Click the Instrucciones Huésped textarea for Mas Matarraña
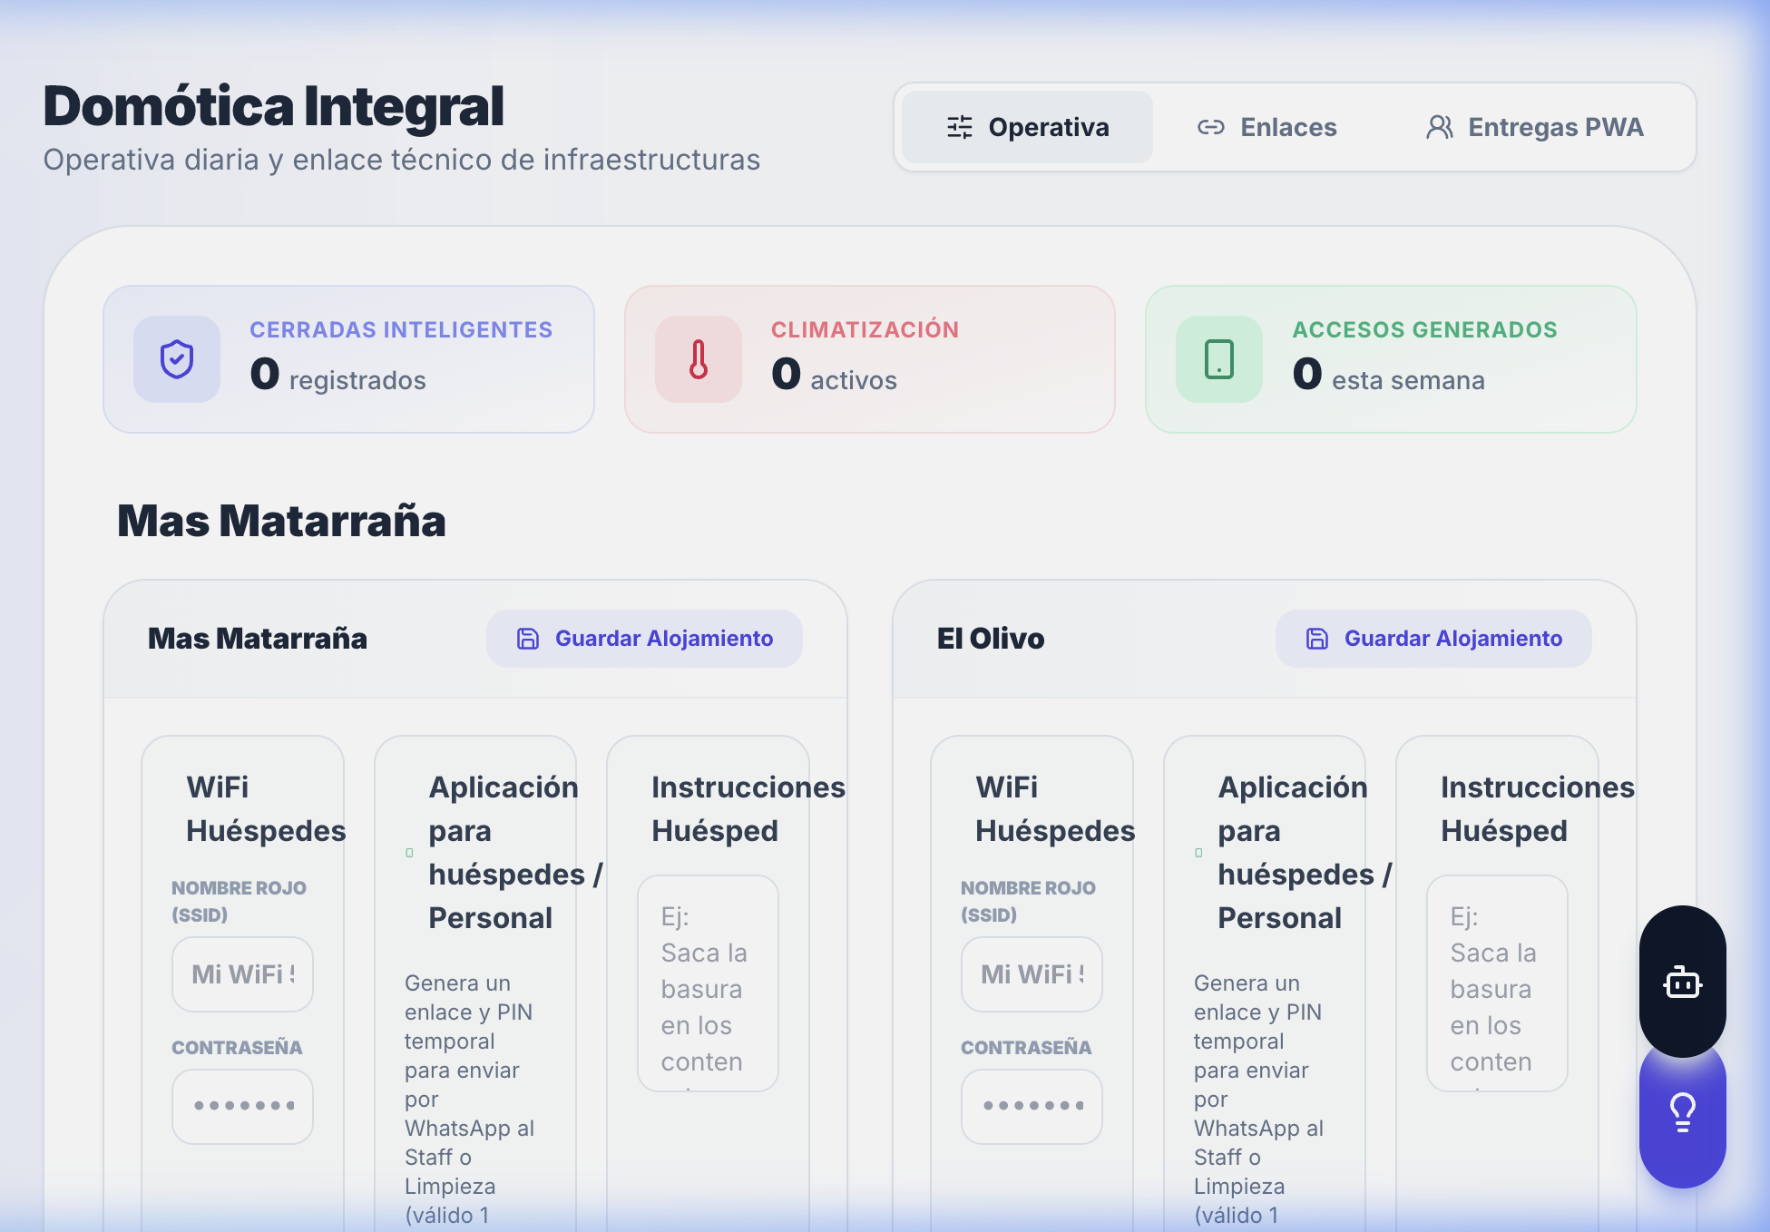 pyautogui.click(x=708, y=984)
